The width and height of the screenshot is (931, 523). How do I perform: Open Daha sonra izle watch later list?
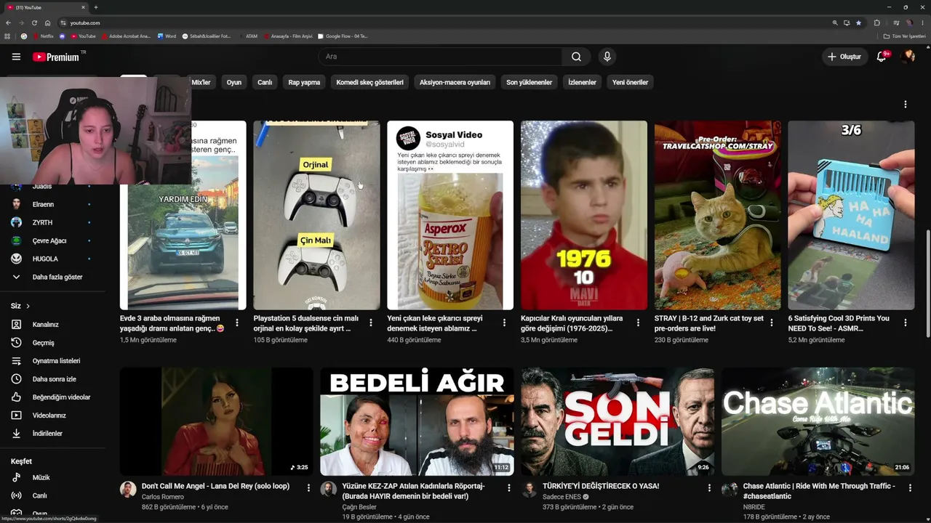coord(54,379)
